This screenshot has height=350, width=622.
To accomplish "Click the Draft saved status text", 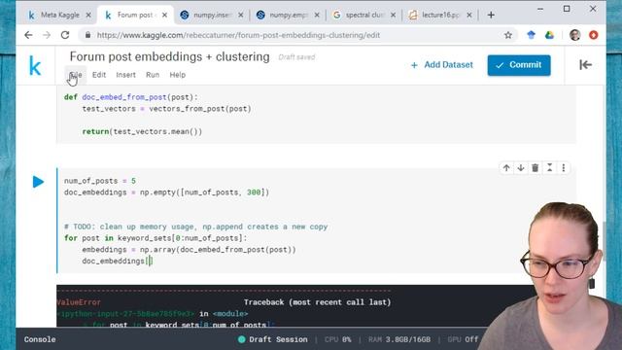I will click(296, 57).
